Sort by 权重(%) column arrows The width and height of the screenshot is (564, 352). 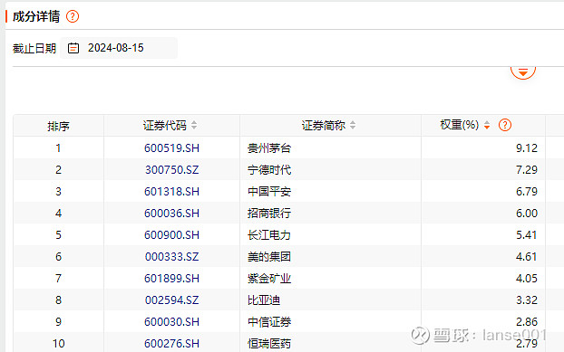487,125
